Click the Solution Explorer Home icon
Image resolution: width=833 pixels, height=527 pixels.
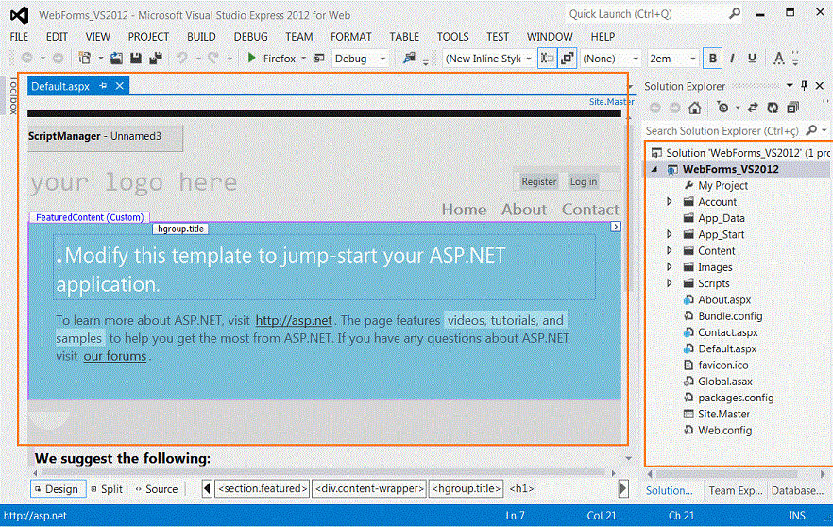click(x=694, y=108)
